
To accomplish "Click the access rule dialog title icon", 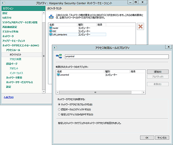I will (55, 48).
